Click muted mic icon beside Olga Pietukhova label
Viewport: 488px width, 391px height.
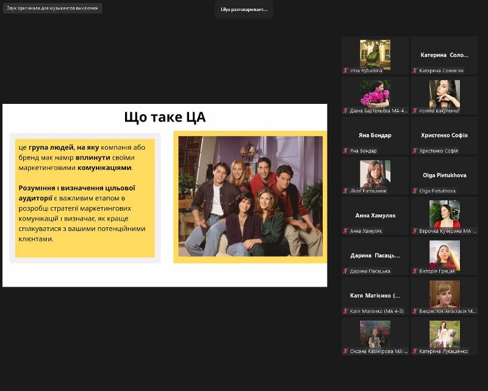click(415, 191)
